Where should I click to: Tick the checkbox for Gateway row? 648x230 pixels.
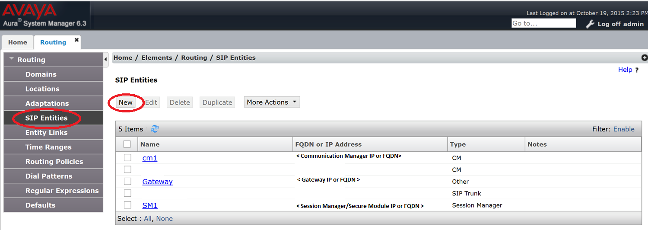[x=127, y=181]
